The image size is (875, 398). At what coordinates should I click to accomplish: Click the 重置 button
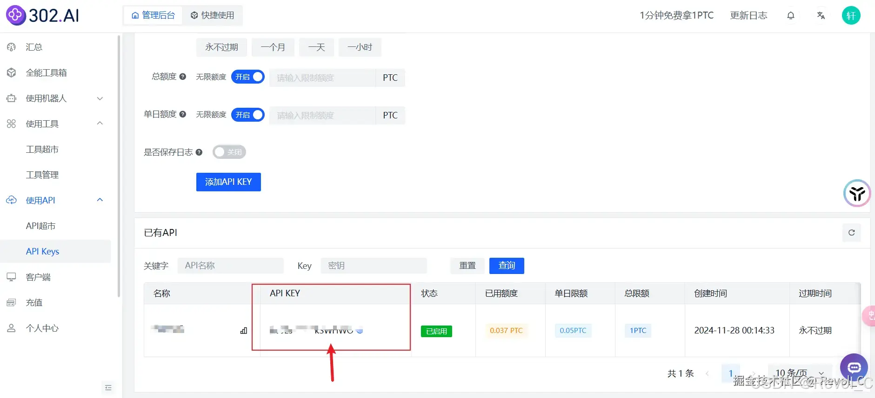pyautogui.click(x=468, y=266)
